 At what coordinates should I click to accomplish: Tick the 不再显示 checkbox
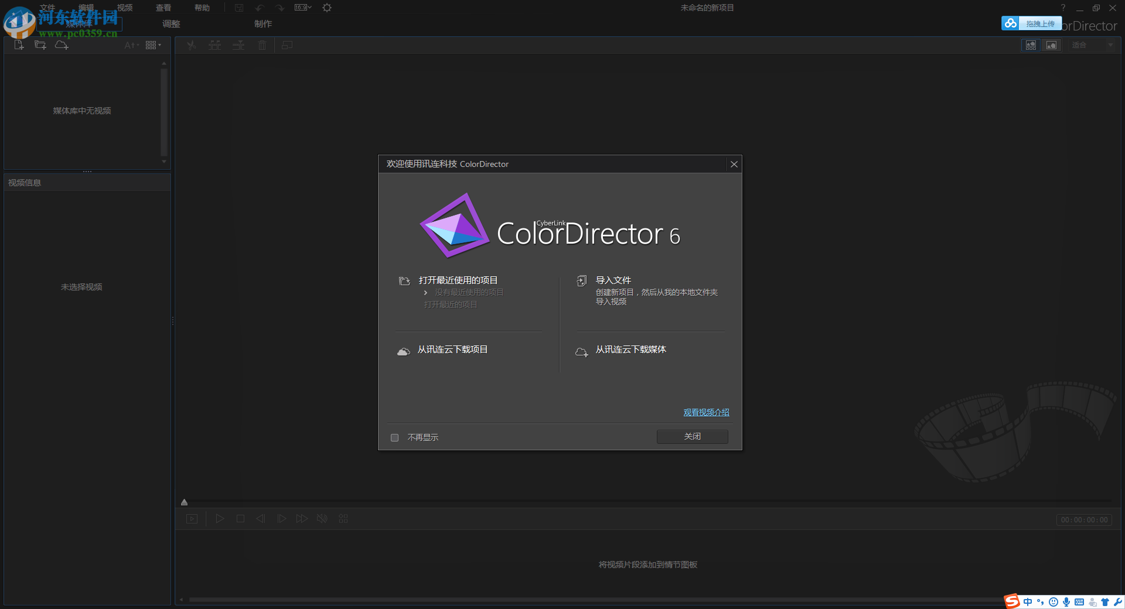click(x=395, y=437)
